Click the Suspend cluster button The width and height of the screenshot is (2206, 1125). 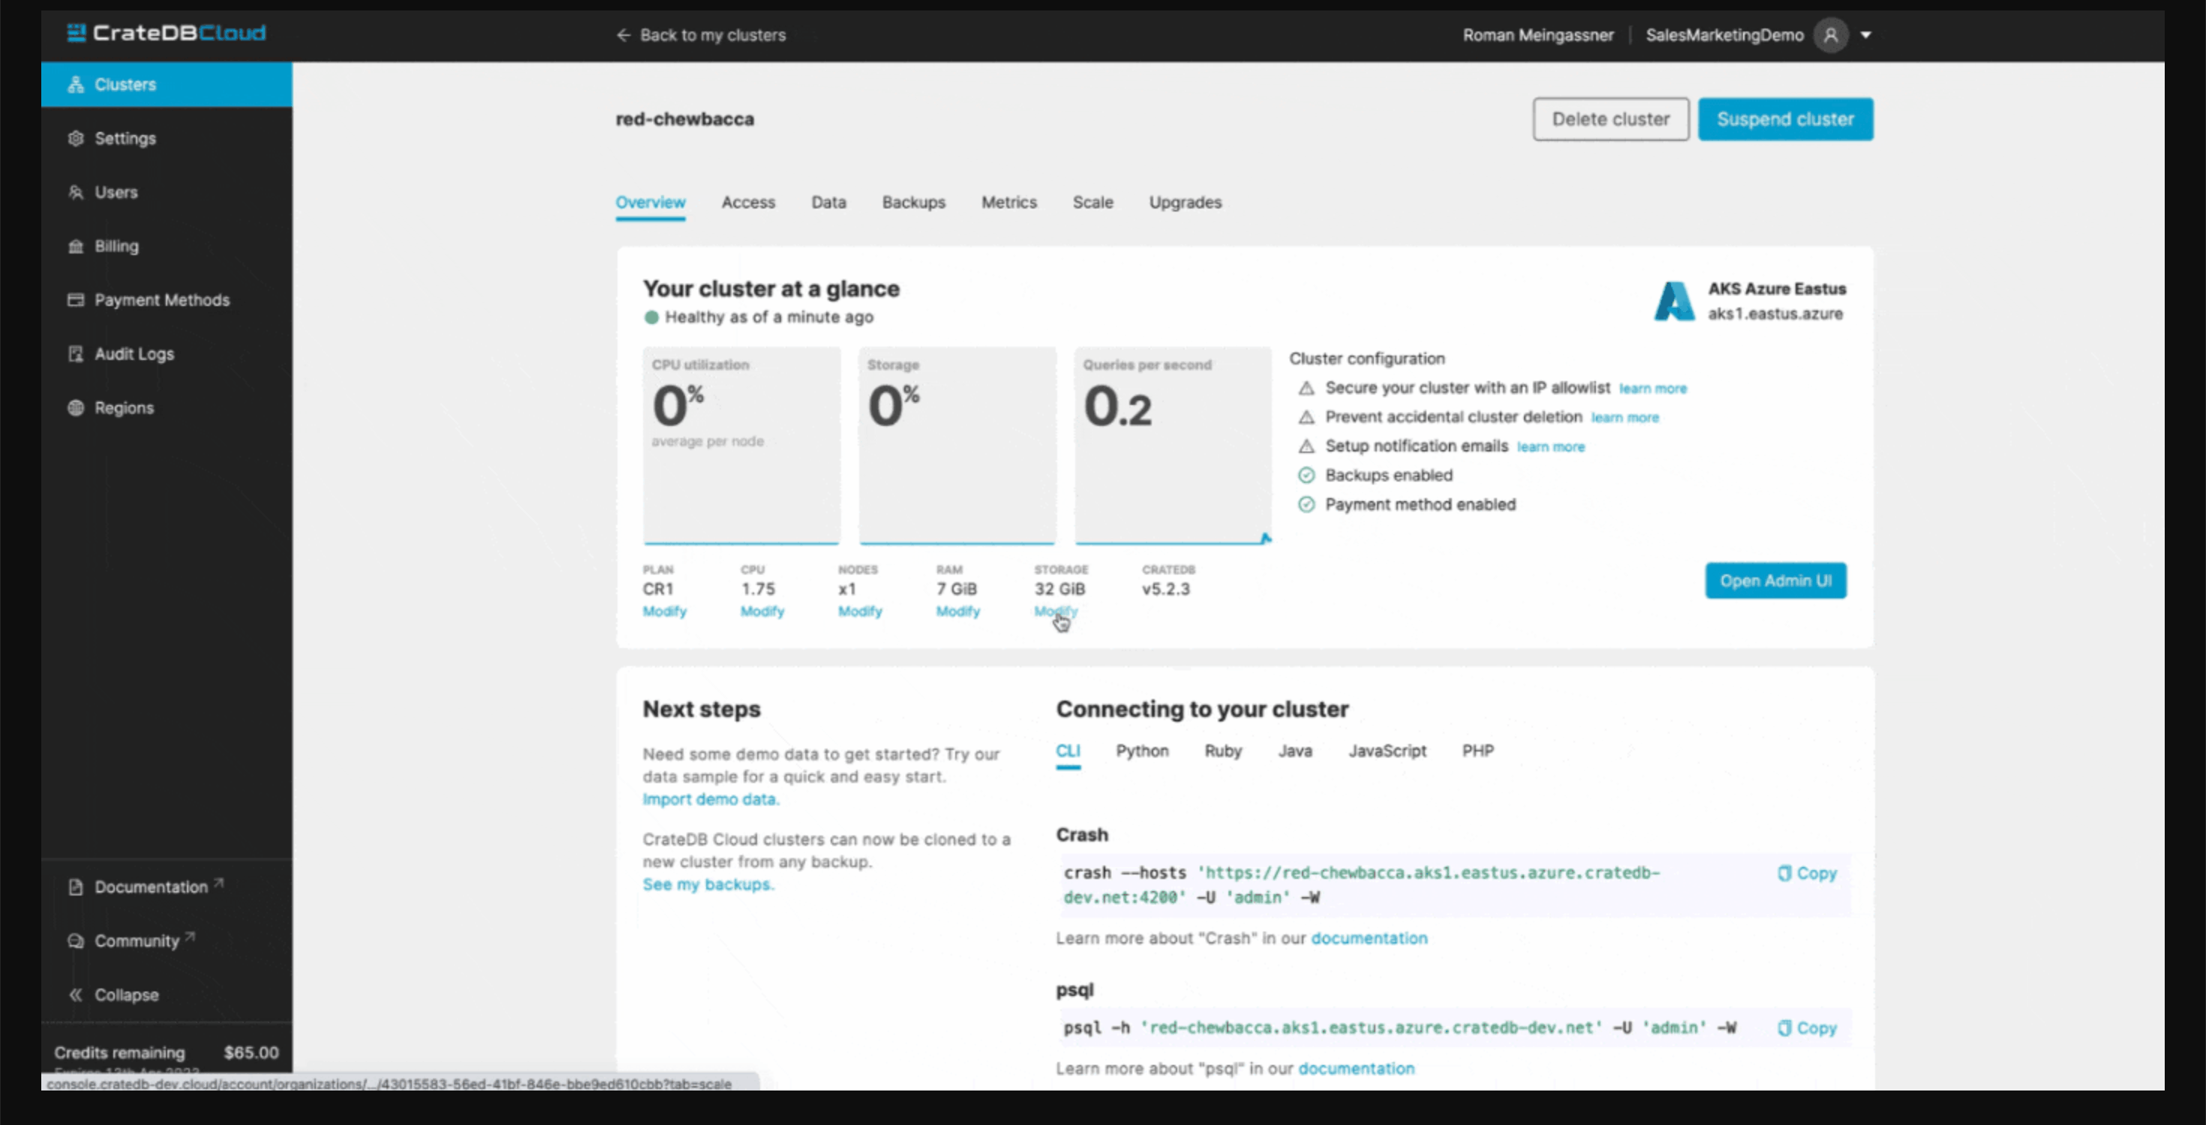coord(1786,119)
